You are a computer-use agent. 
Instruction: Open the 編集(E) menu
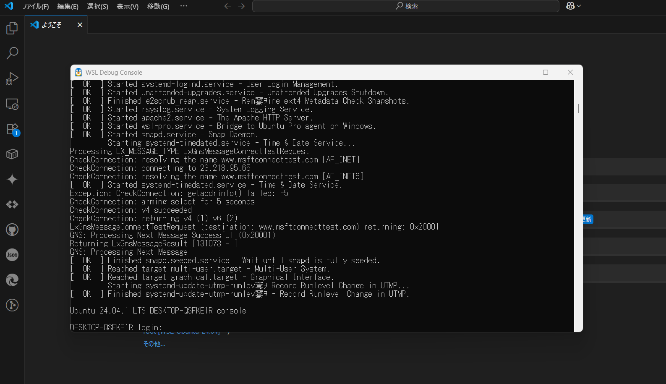pyautogui.click(x=68, y=6)
